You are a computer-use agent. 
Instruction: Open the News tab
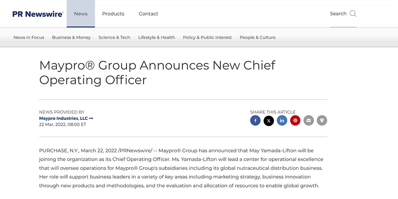point(81,14)
